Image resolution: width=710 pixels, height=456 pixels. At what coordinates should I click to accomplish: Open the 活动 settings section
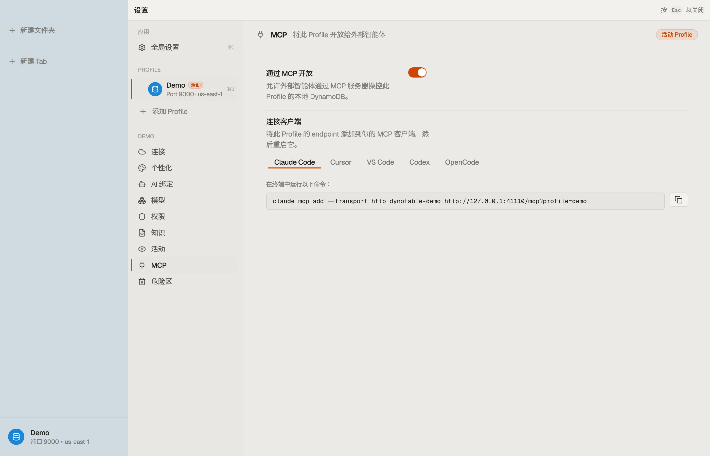click(186, 249)
